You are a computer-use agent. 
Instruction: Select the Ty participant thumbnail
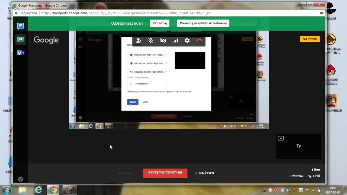(x=298, y=146)
